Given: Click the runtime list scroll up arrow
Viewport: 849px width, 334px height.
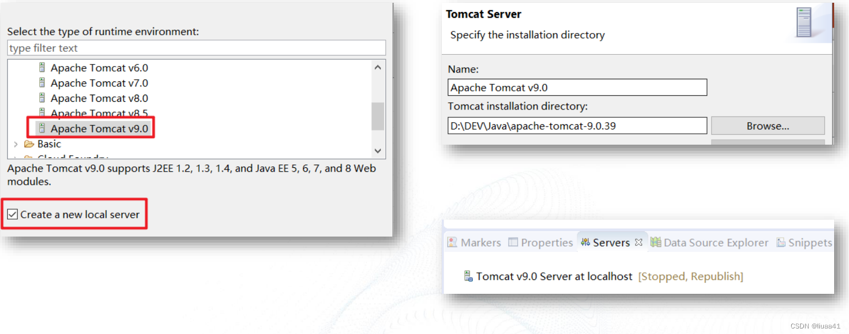Looking at the screenshot, I should 377,68.
